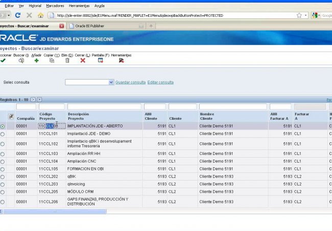Go to next records page arrow
The image size is (332, 231).
tap(33, 99)
